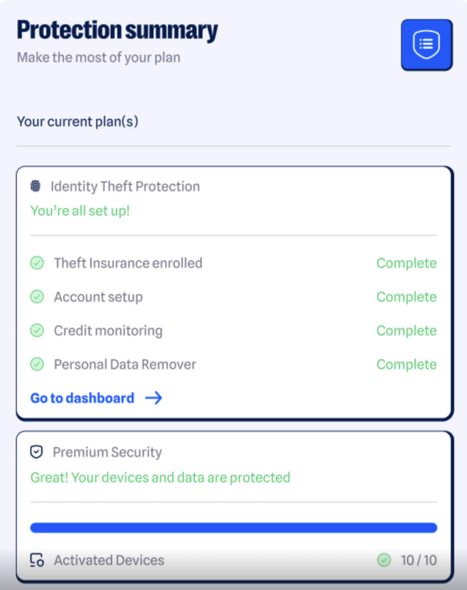The width and height of the screenshot is (467, 590).
Task: Click the Activated Devices icon
Action: click(x=37, y=560)
